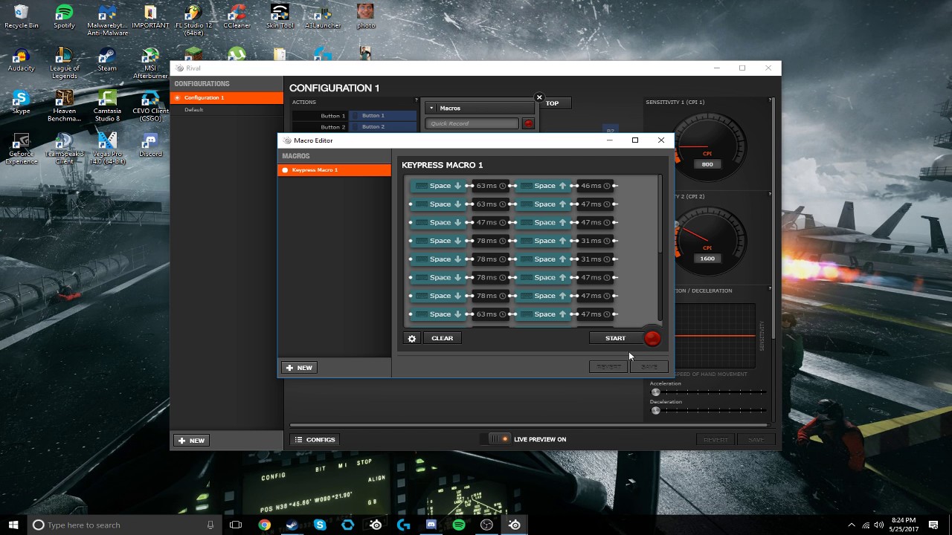Toggle LIVE PREVIEW switch
952x535 pixels.
tap(498, 439)
